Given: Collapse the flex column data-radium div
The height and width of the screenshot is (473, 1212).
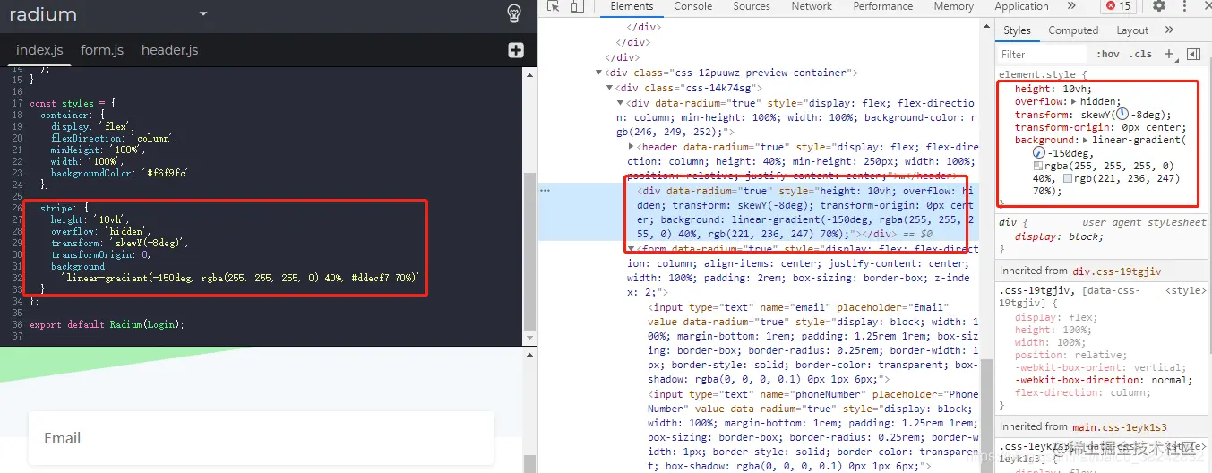Looking at the screenshot, I should tap(621, 103).
